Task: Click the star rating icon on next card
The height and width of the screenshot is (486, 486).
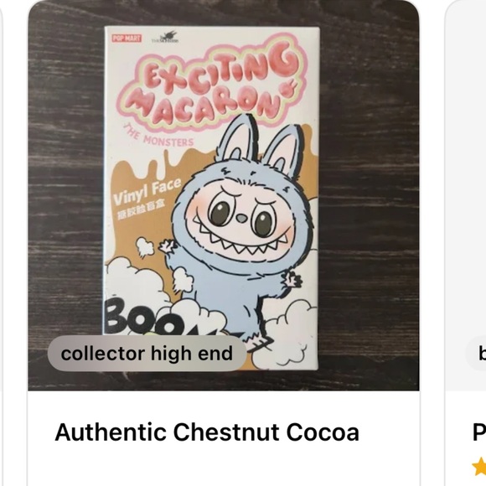Action: [478, 466]
